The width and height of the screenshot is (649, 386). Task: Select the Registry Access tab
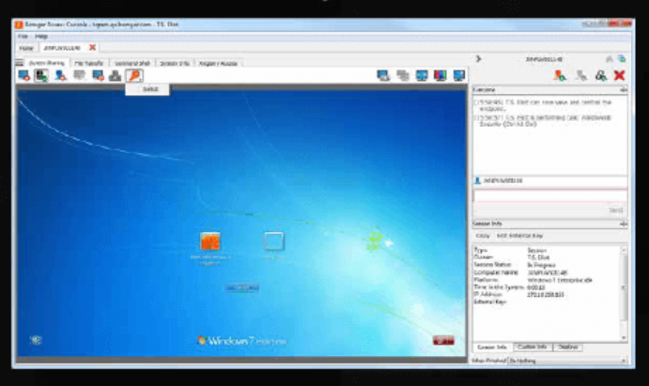point(218,63)
